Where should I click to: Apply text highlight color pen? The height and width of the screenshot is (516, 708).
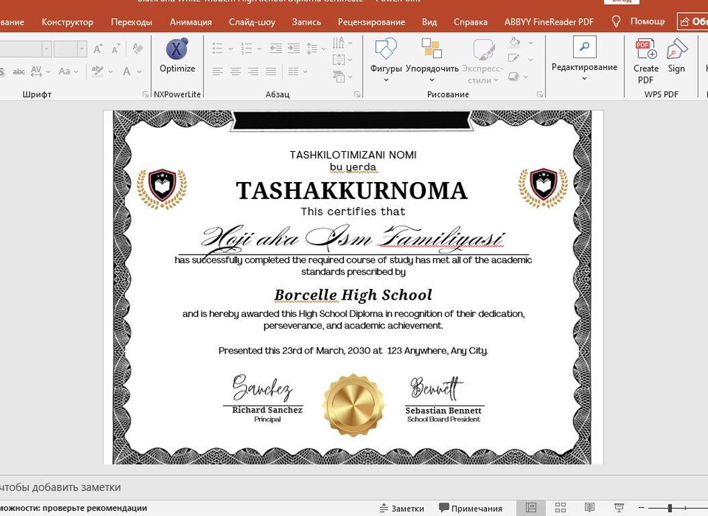click(97, 71)
